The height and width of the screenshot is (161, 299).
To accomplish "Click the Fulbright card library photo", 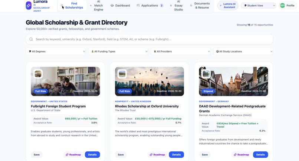I will (65, 81).
